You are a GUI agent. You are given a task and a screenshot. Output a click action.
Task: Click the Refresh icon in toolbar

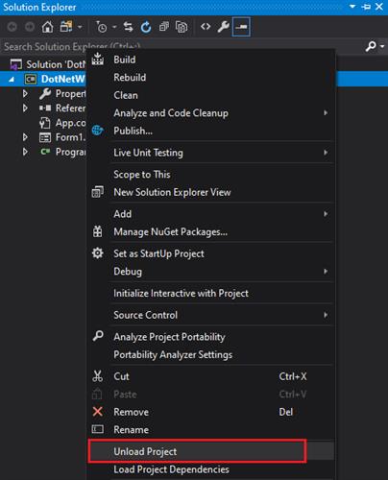[146, 27]
